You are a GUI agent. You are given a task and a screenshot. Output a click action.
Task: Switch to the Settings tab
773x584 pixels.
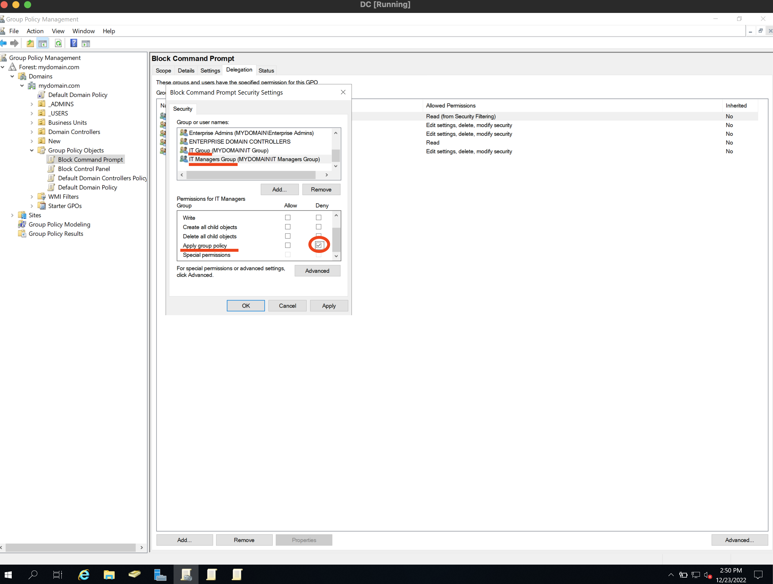[210, 71]
